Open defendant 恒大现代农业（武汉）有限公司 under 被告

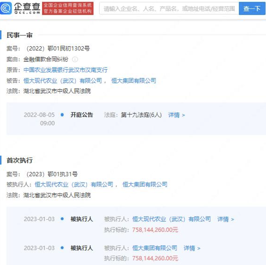tap(63, 81)
